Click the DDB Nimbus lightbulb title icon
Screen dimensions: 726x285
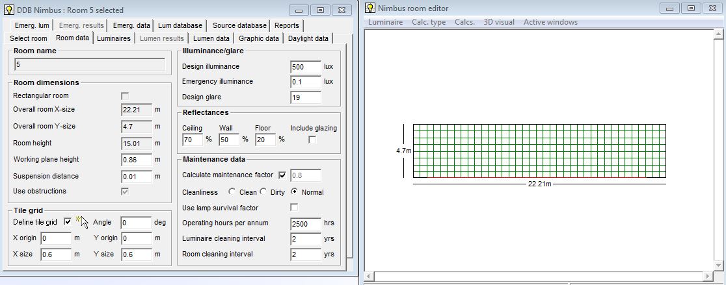pos(9,10)
